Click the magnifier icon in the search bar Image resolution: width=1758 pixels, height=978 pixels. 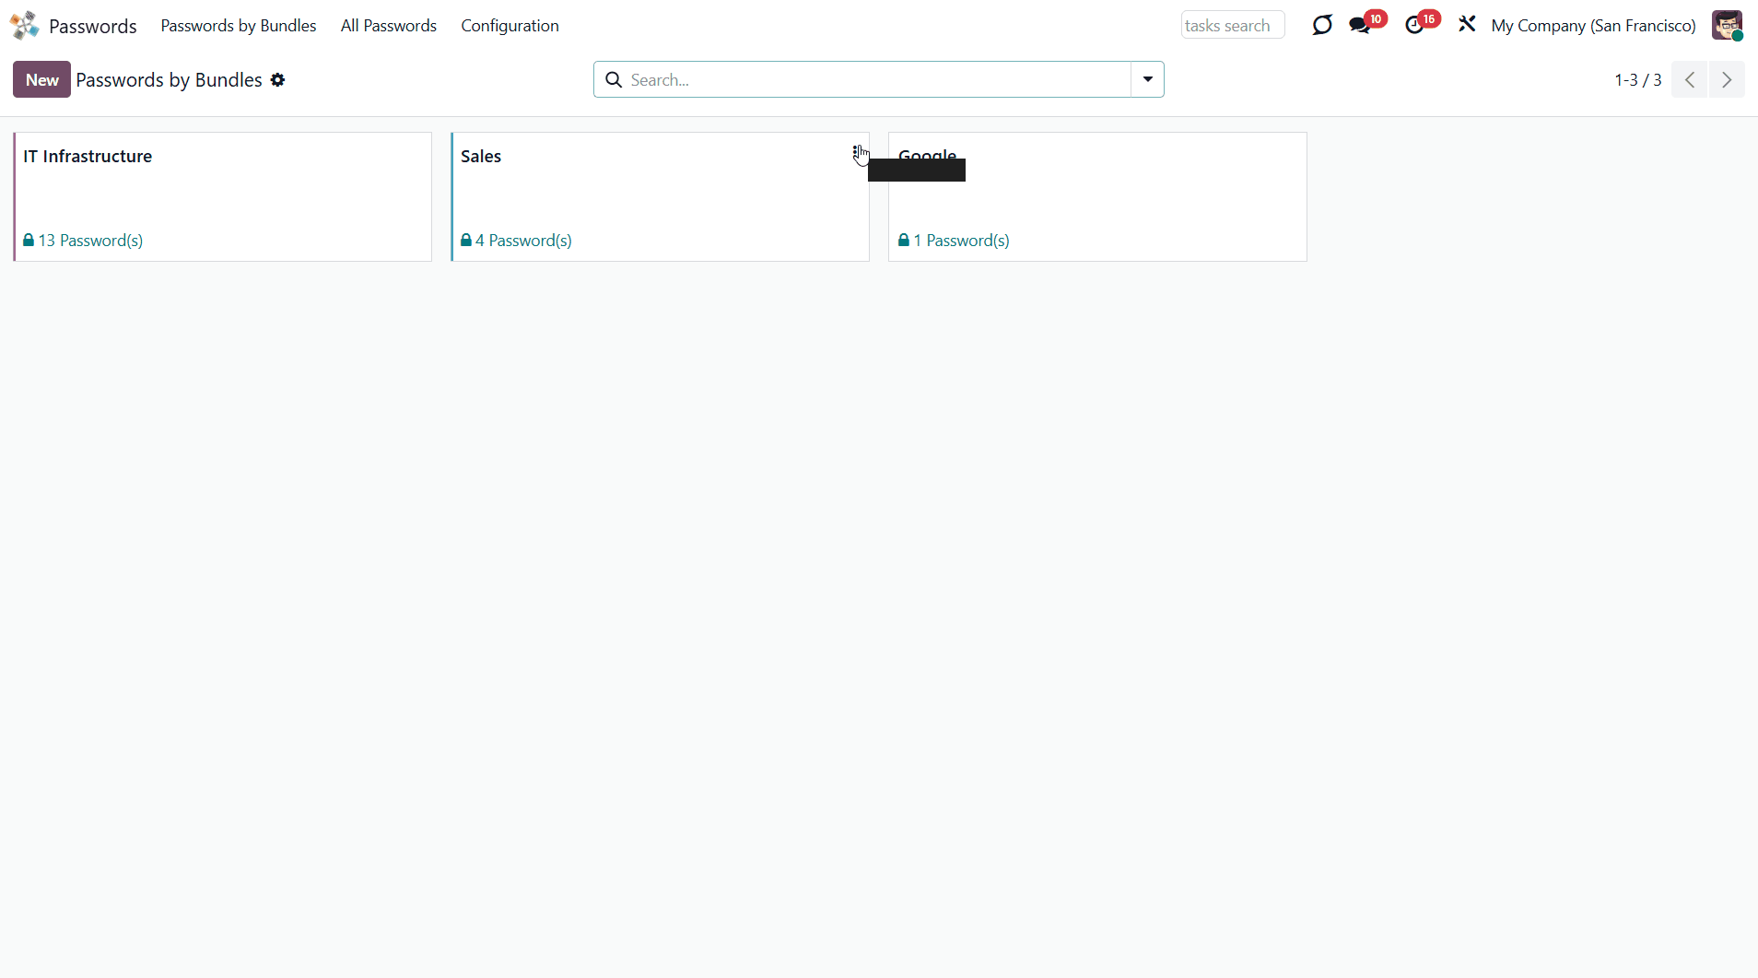pos(614,80)
